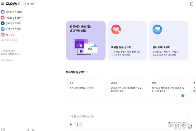Screen dimensions: 196x131
Task: Open the 마음을 담은 글쓰기 heart icon in sidebar
Action: 3,18
